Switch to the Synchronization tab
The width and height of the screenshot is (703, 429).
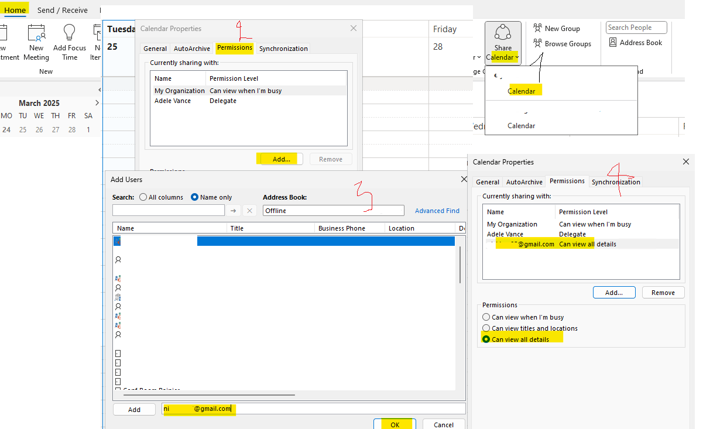coord(616,181)
